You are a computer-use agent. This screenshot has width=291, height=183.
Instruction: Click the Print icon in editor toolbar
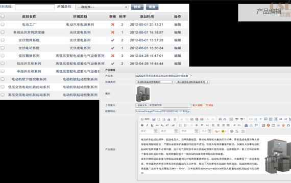168,119
